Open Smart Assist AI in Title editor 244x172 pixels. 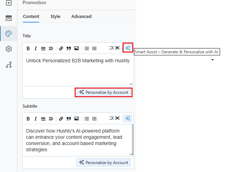[128, 48]
